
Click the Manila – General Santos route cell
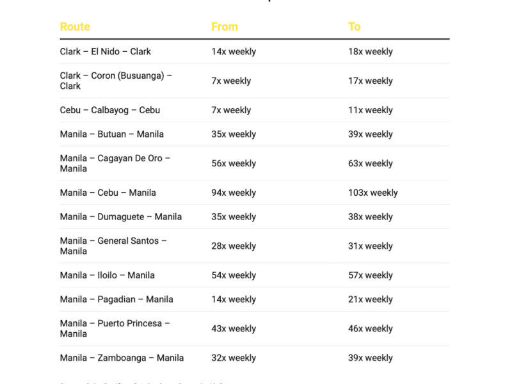113,246
